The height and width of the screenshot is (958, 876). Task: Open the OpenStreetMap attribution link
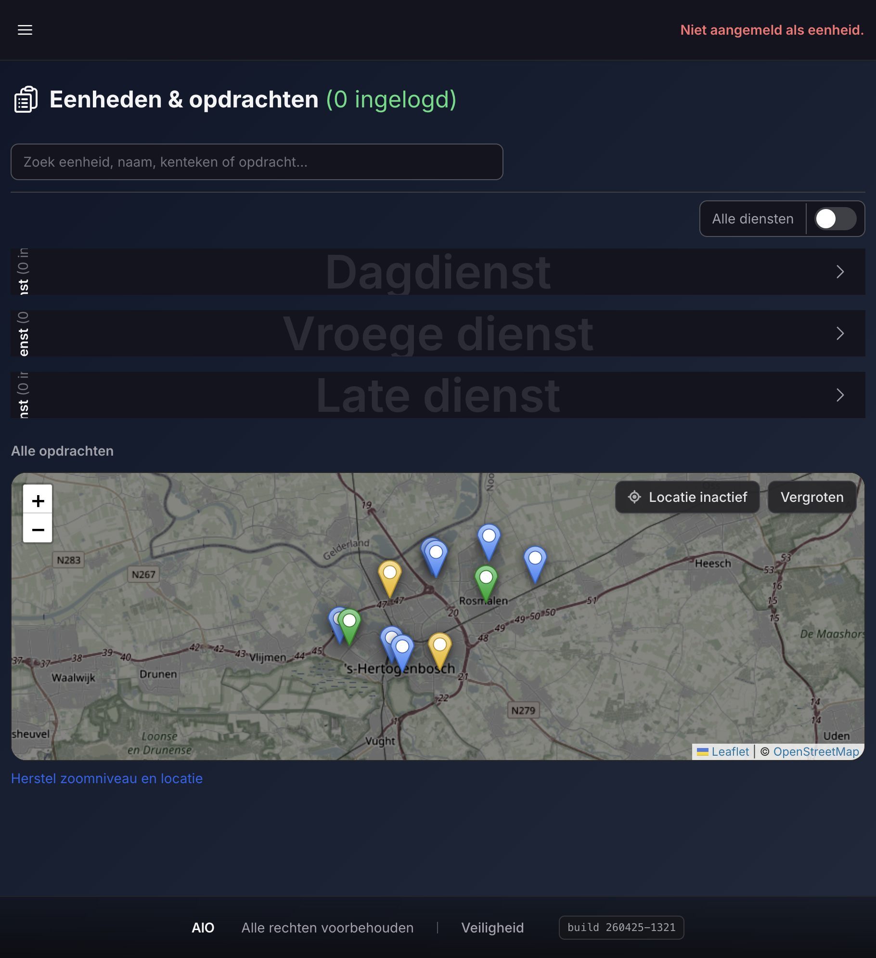click(x=816, y=751)
